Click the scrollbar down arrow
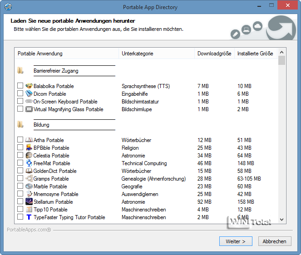The image size is (301, 255). (x=281, y=220)
